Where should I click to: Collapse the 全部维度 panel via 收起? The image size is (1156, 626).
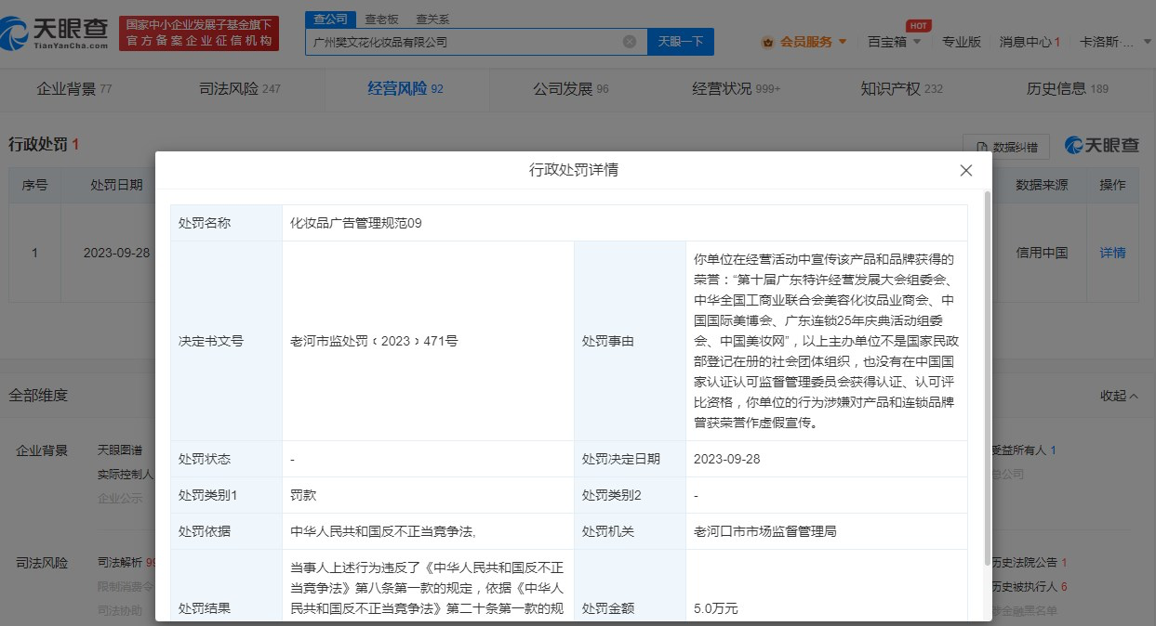pyautogui.click(x=1120, y=396)
